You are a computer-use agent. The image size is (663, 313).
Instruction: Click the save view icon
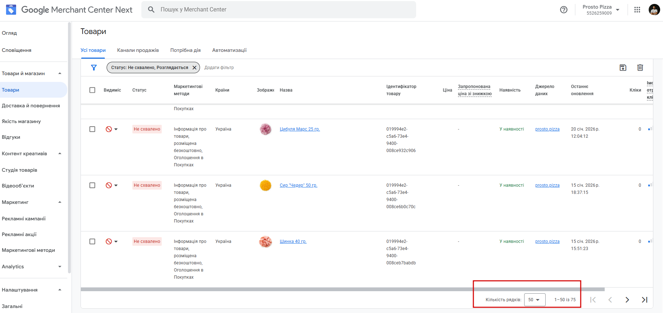(x=623, y=68)
